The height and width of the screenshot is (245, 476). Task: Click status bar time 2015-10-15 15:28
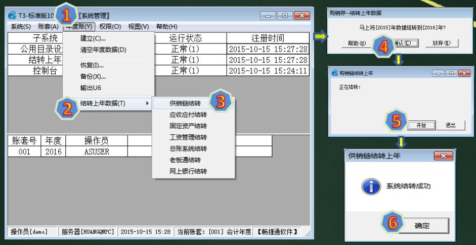click(x=145, y=232)
